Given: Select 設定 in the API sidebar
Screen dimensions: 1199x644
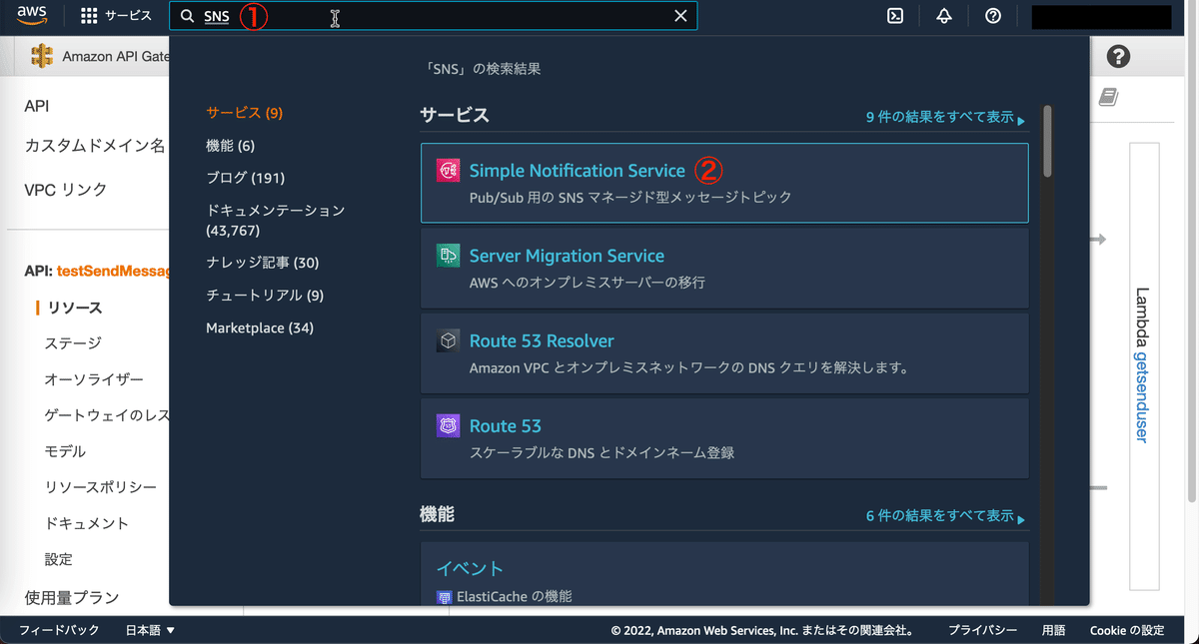Looking at the screenshot, I should click(x=58, y=559).
